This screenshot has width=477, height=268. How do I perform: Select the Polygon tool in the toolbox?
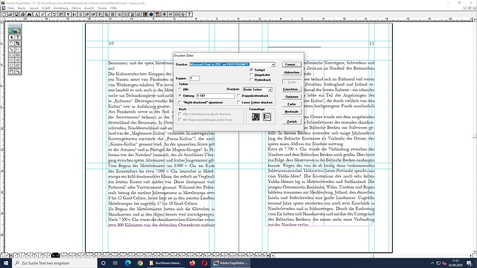(12, 65)
